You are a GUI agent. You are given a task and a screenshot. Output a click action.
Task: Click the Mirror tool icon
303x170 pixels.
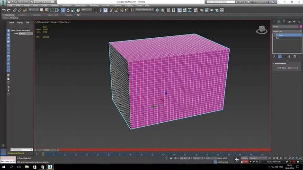point(158,10)
